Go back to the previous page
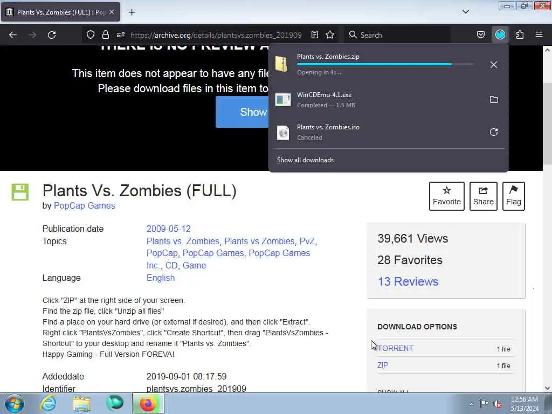 coord(13,35)
